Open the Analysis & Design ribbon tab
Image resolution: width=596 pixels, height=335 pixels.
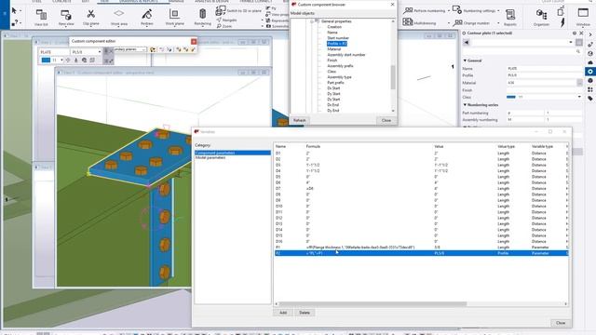pos(211,2)
